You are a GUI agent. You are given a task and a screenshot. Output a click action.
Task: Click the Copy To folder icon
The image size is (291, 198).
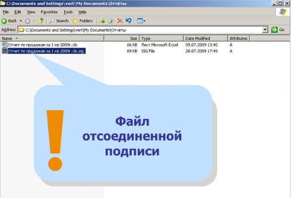coord(111,21)
